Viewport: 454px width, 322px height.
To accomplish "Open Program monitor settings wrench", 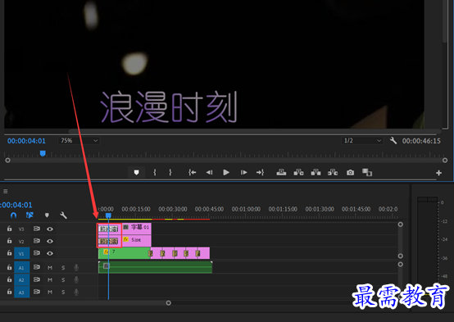I will [x=393, y=141].
